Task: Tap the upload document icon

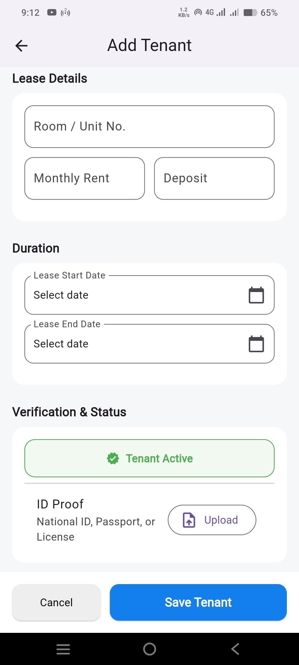Action: click(189, 520)
